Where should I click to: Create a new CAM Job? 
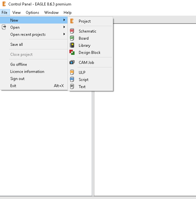click(x=90, y=63)
